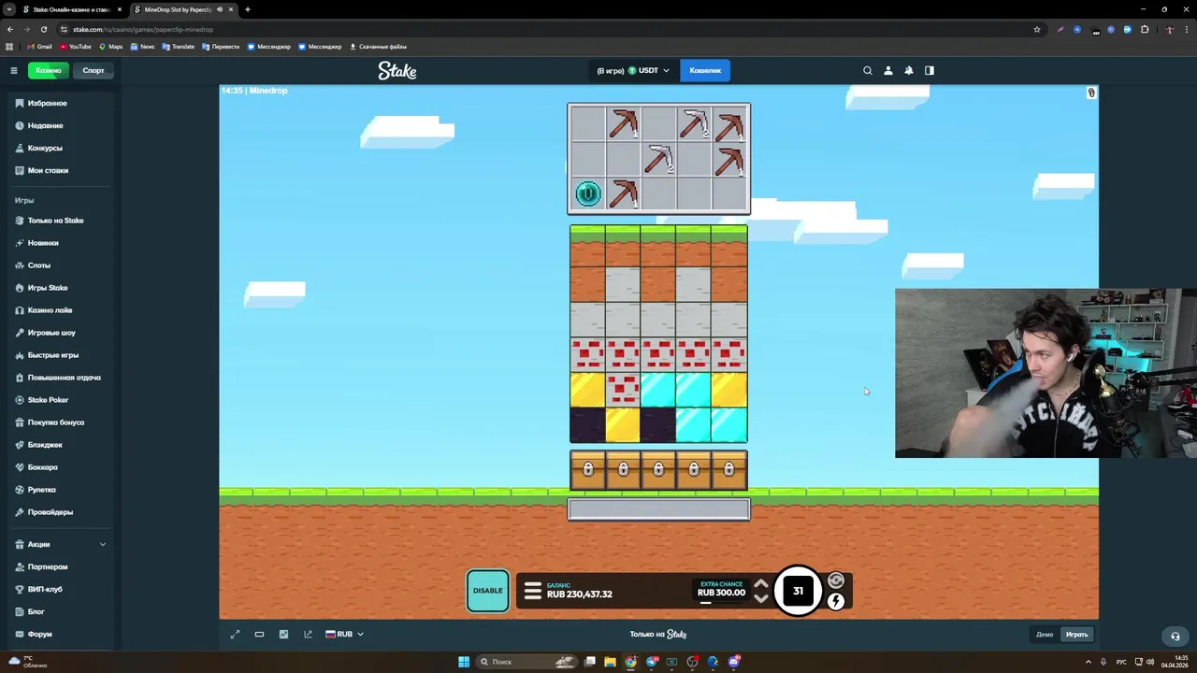Open Быстрые игры category
The image size is (1197, 673).
(62, 355)
